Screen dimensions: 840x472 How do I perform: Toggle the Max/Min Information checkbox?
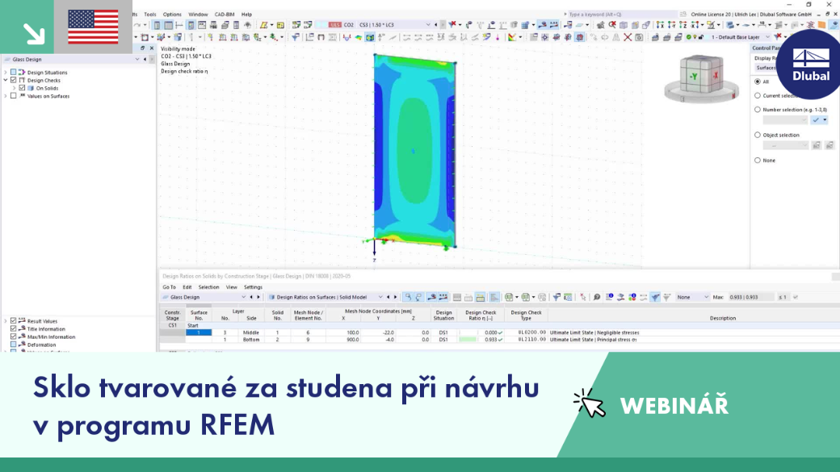pos(14,336)
